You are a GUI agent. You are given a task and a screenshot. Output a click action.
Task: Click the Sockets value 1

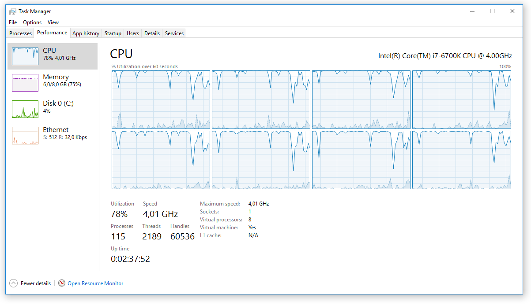pos(250,212)
